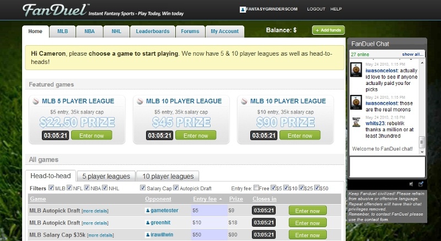Screen dimensions: 441x241
Task: Sort by Entry fee column header
Action: 205,199
